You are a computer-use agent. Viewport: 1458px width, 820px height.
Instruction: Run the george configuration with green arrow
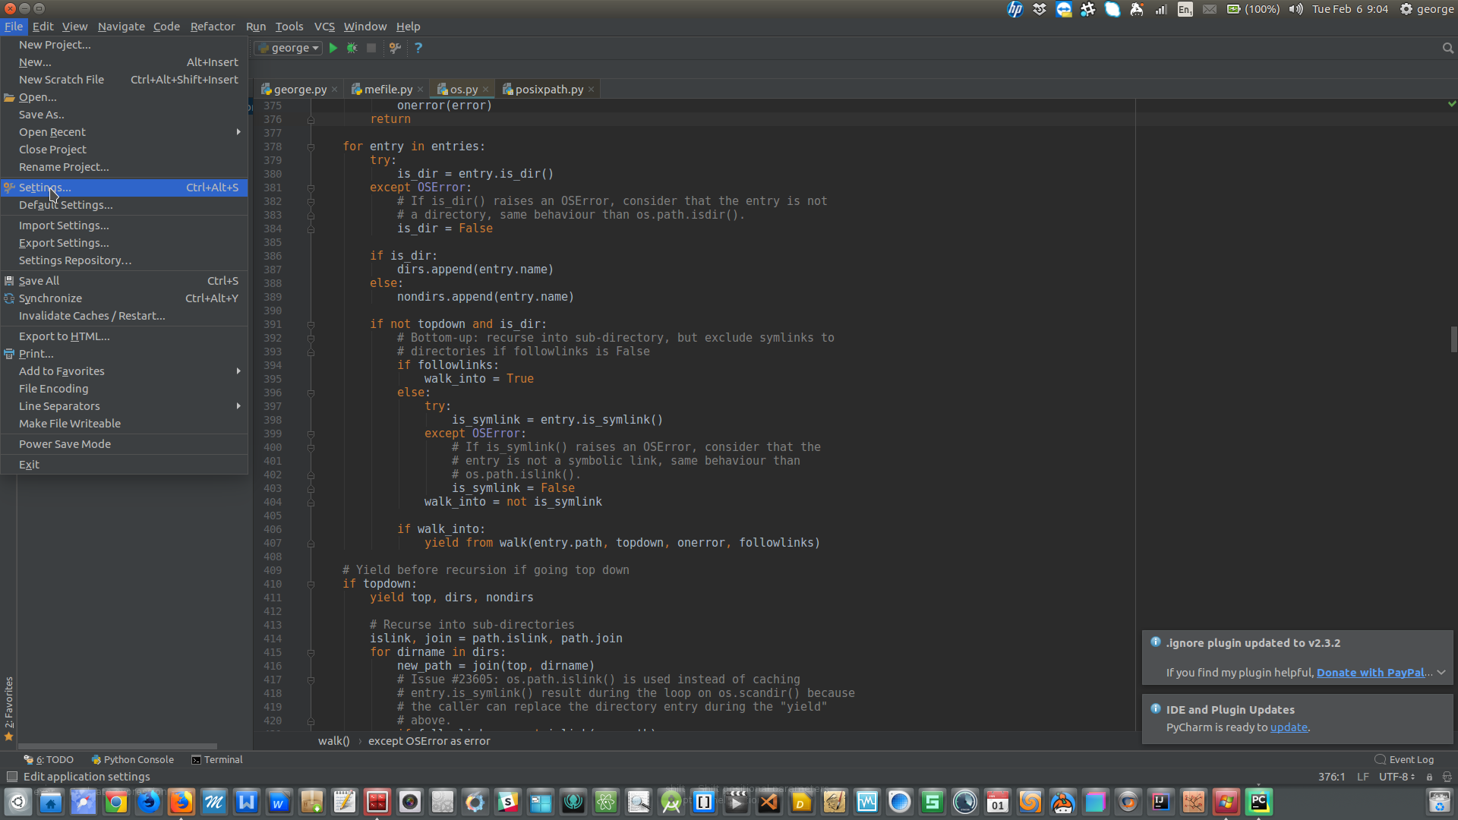click(333, 47)
